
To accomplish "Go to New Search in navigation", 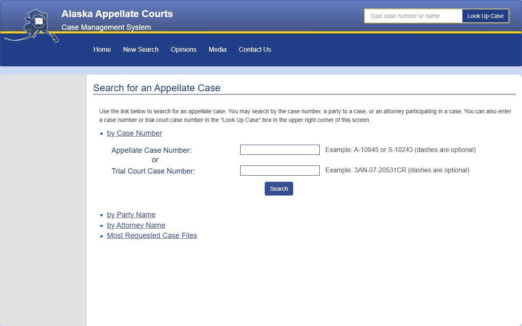I will tap(141, 49).
